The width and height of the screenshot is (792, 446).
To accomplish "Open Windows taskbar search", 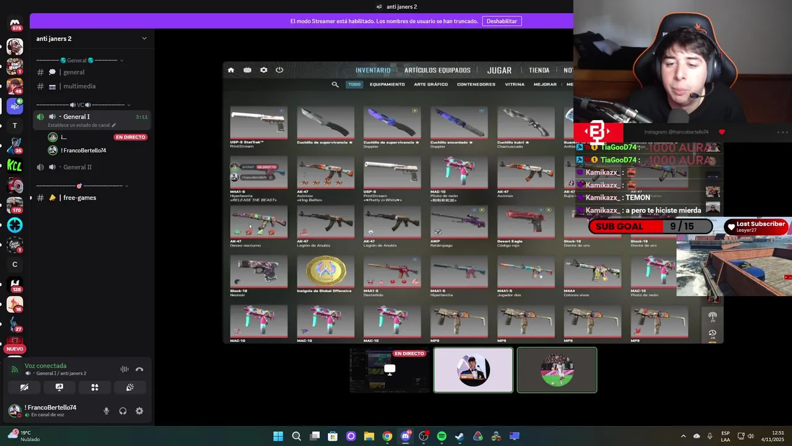I will [x=296, y=436].
